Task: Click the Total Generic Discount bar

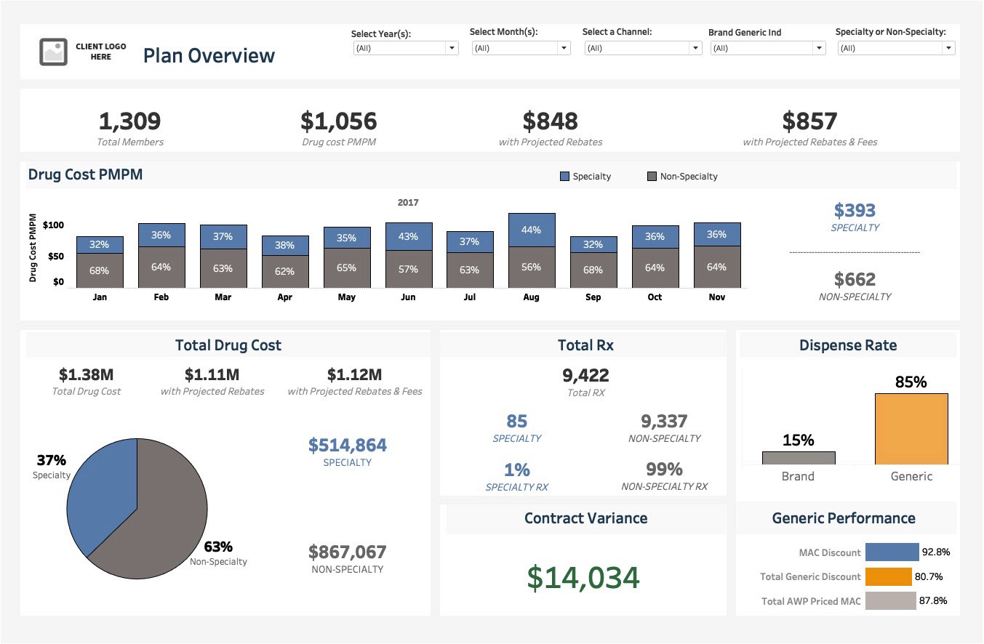Action: [889, 576]
